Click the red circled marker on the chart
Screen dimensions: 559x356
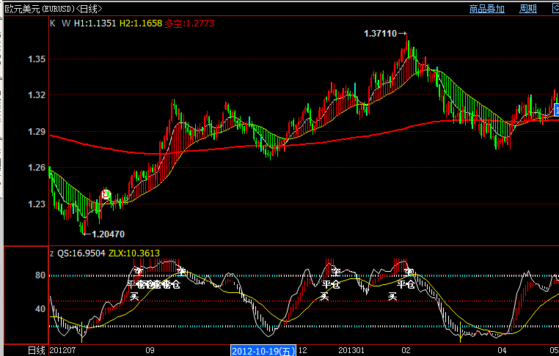[106, 195]
